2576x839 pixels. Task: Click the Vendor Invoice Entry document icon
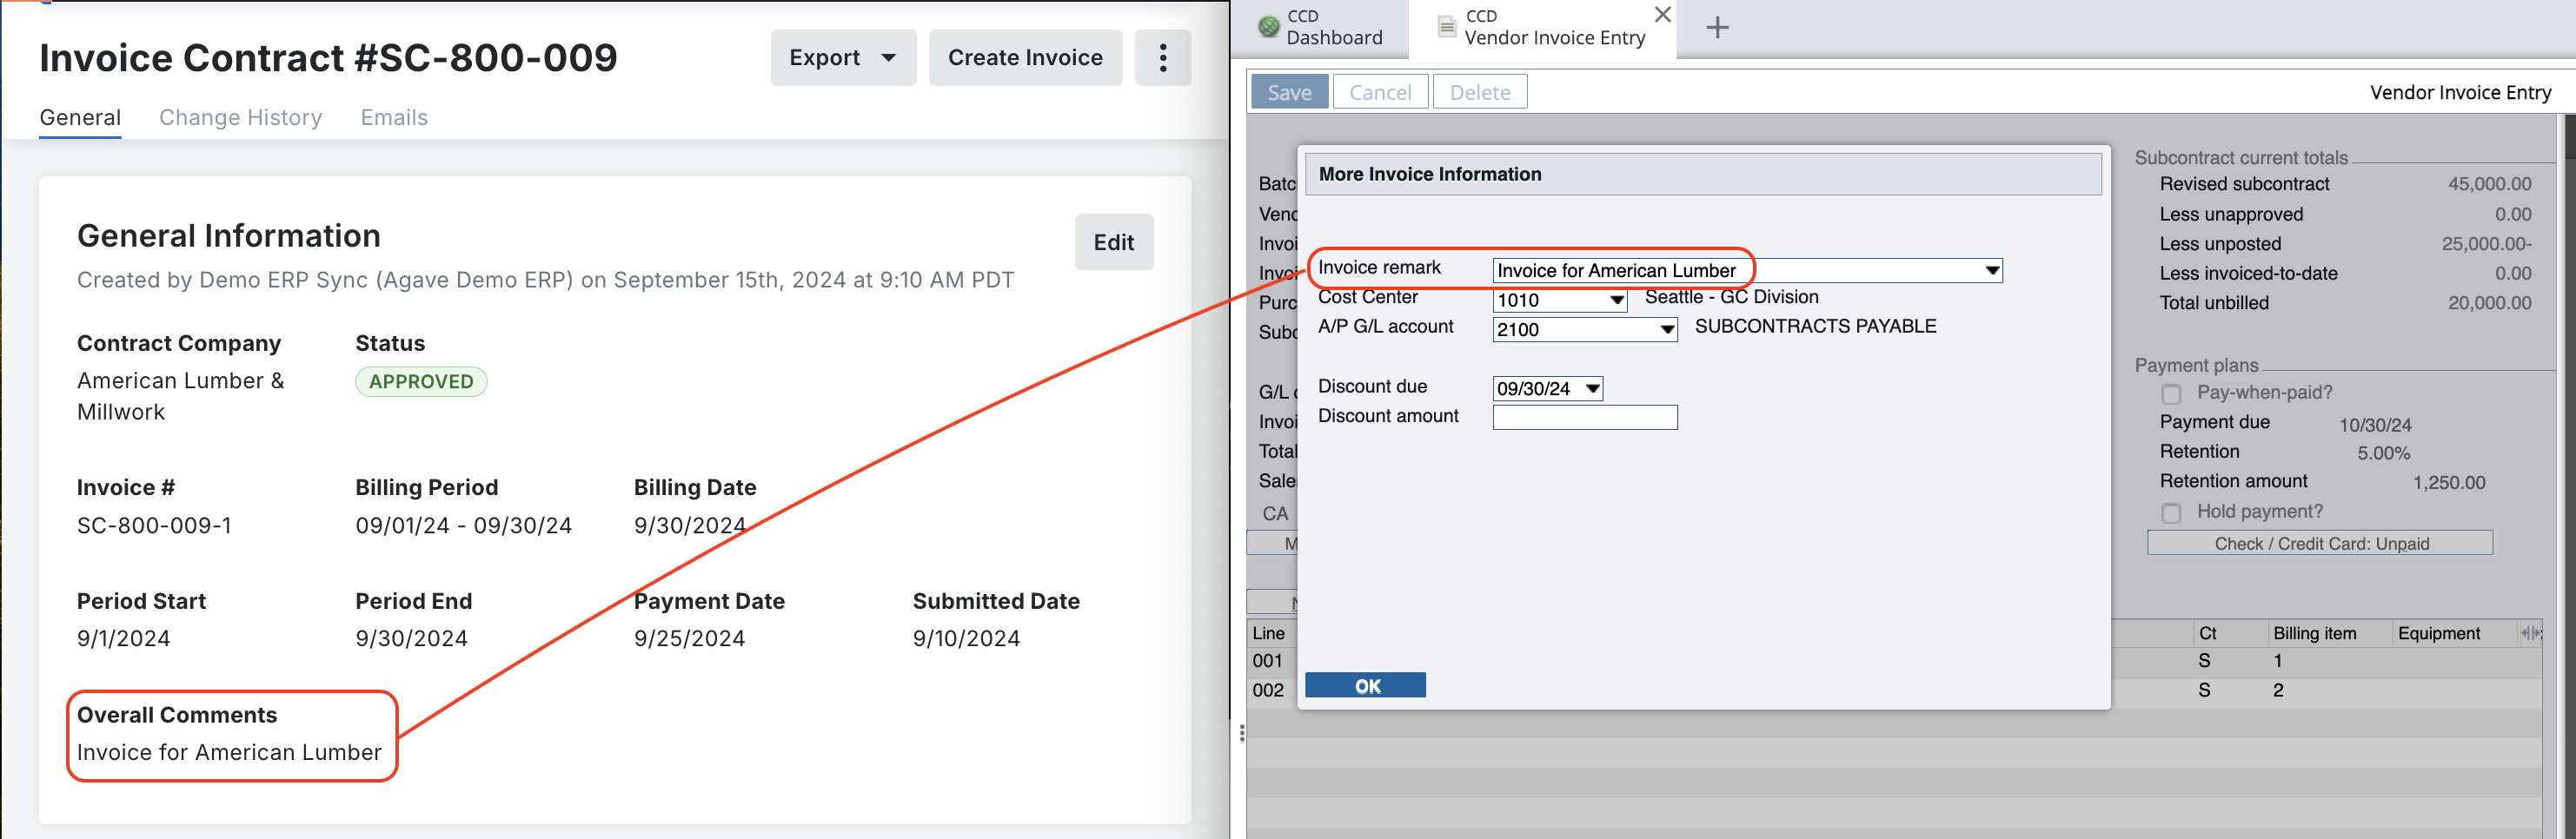coord(1446,27)
